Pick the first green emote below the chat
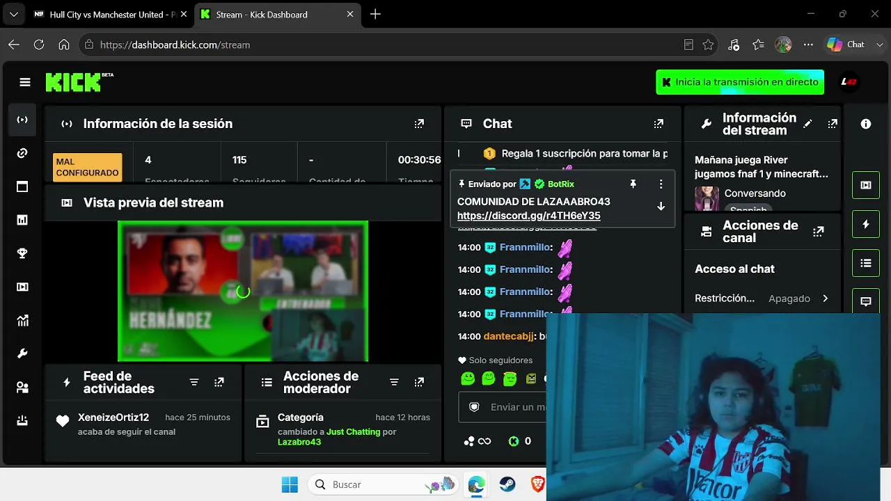The height and width of the screenshot is (501, 891). (468, 379)
